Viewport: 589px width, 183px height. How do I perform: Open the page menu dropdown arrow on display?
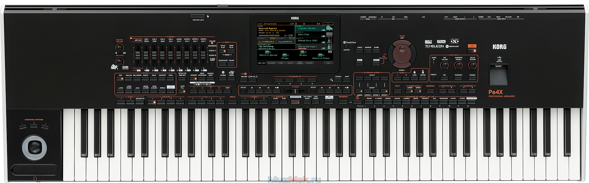point(328,23)
